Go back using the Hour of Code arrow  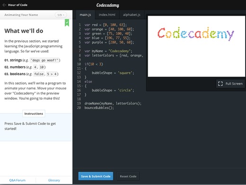4,5
